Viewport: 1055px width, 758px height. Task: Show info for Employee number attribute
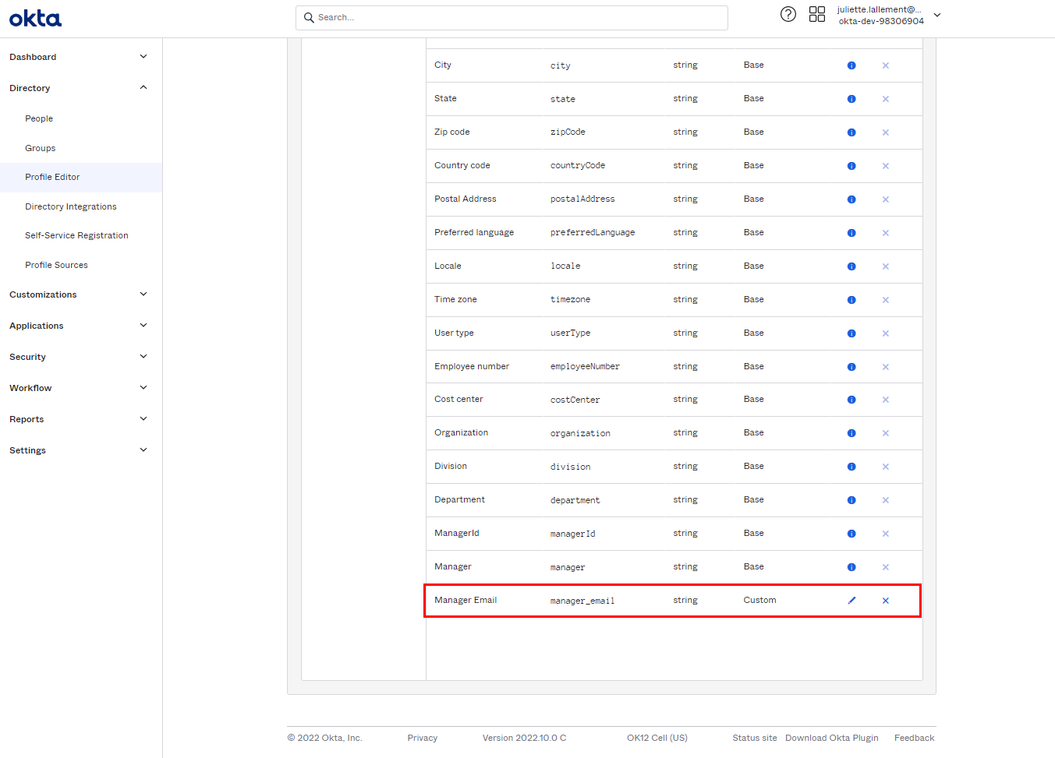coord(851,366)
